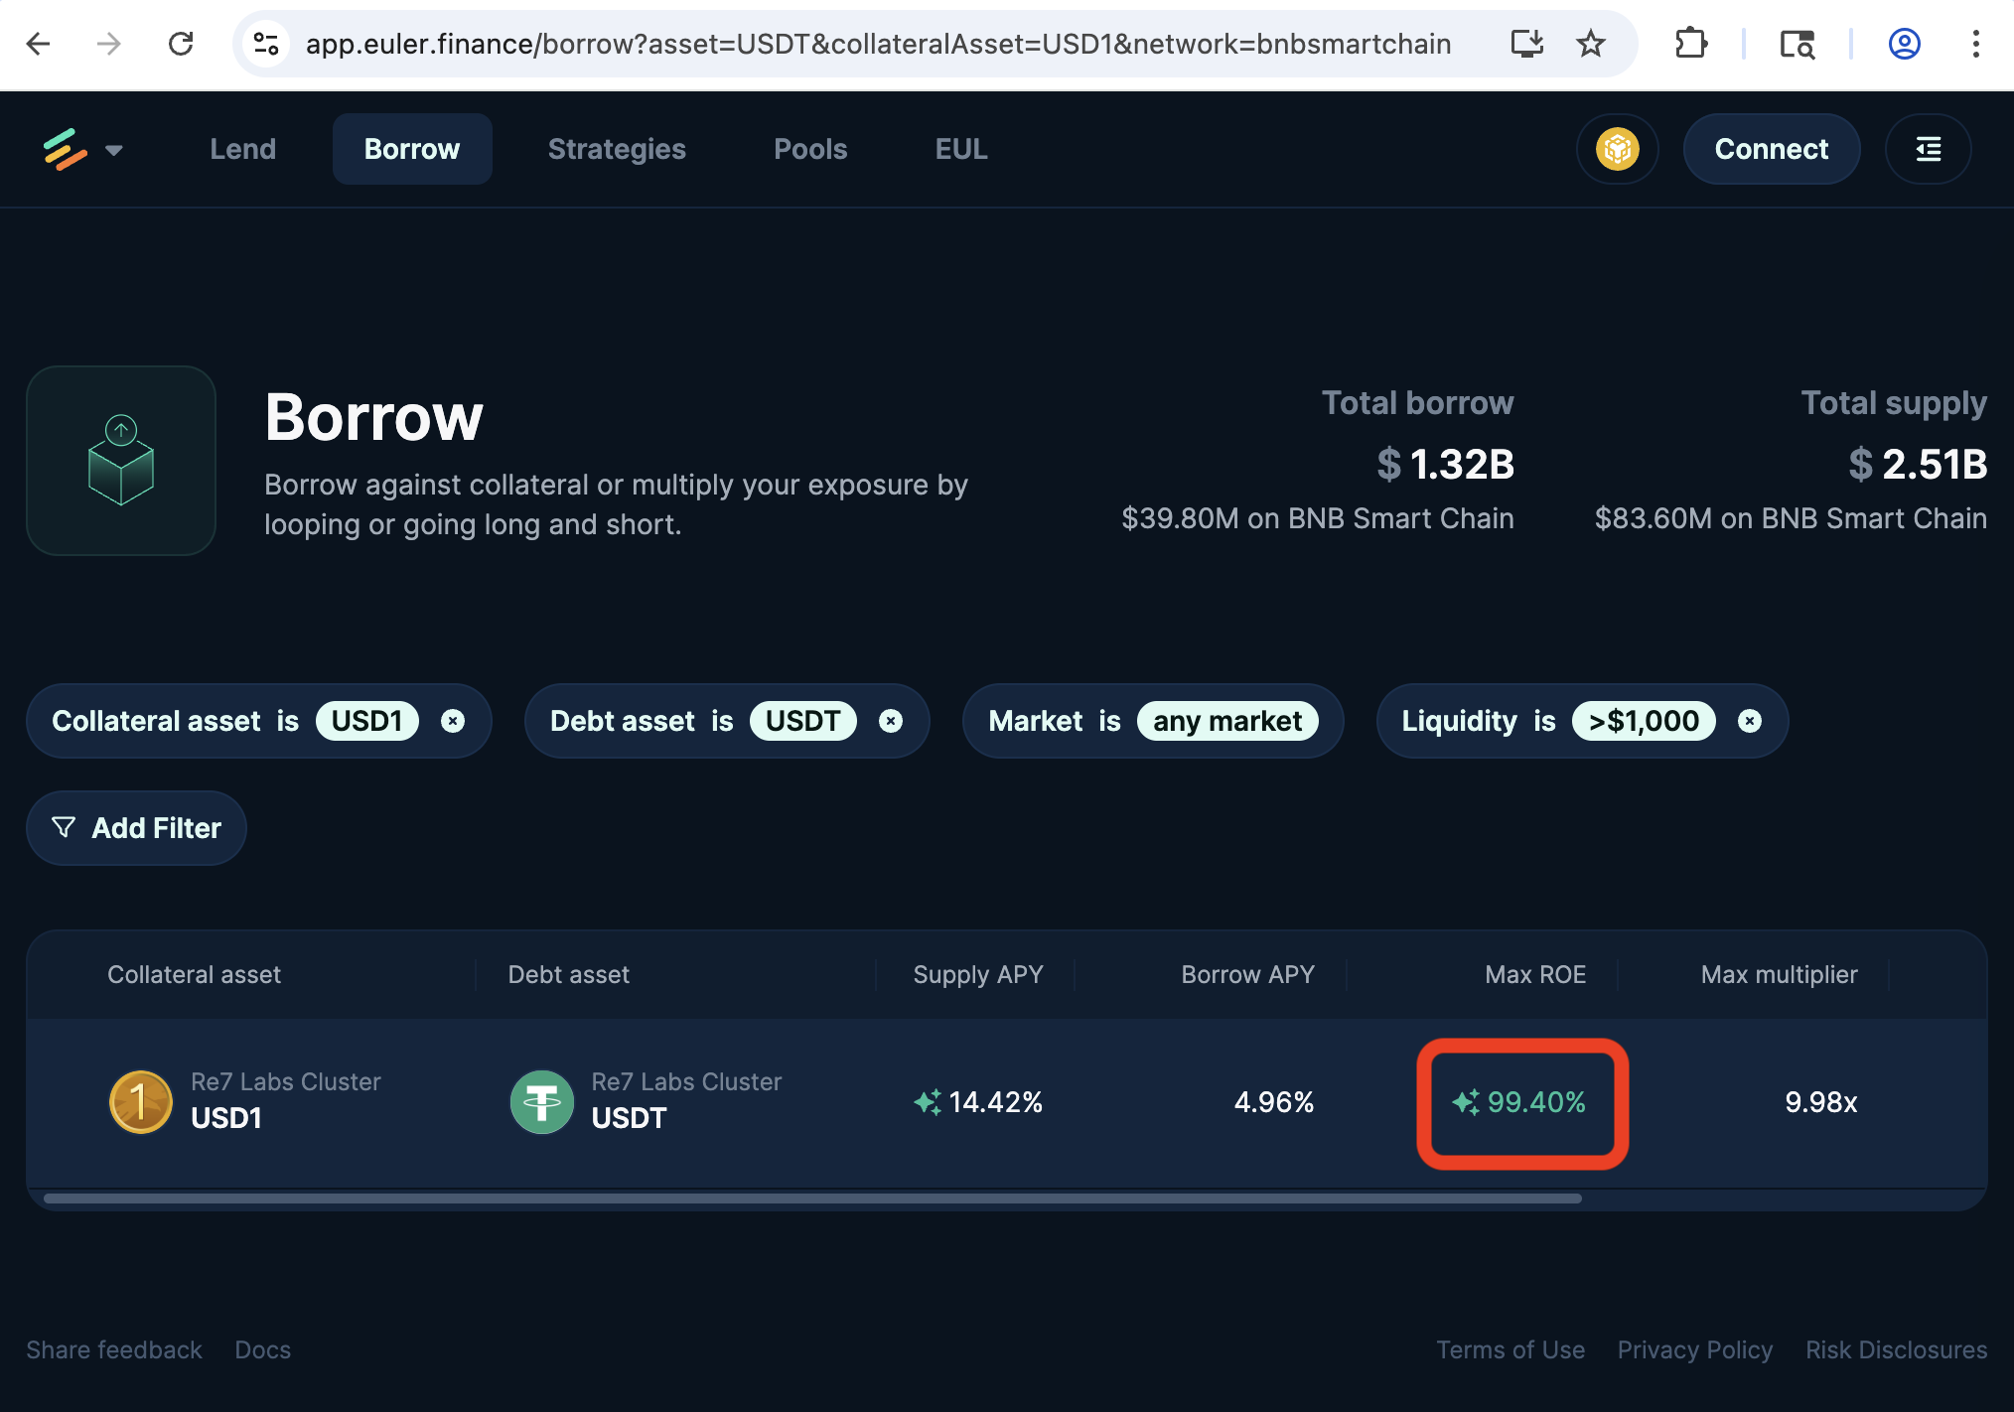2014x1412 pixels.
Task: Remove the USD1 collateral asset filter
Action: (x=453, y=721)
